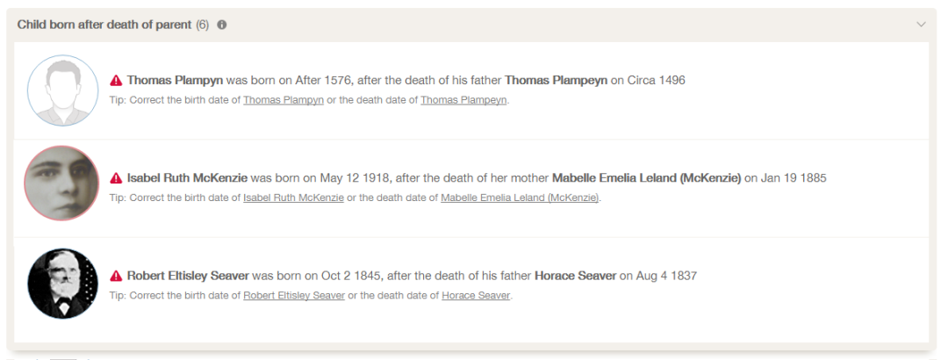
Task: Collapse the Child born after death section
Action: (x=921, y=25)
